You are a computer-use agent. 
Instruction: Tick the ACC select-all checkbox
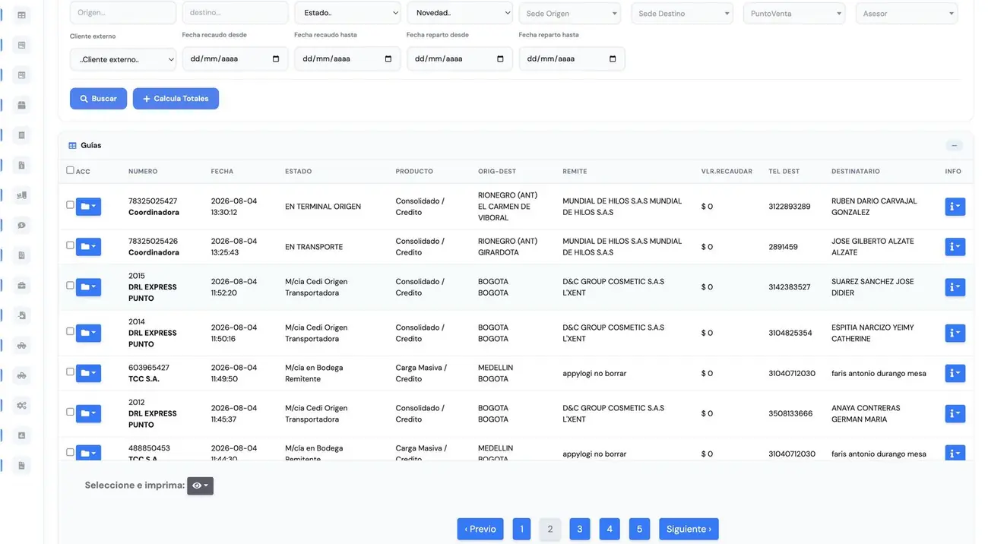tap(70, 170)
